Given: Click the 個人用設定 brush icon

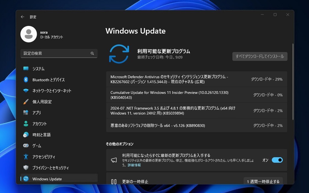Looking at the screenshot, I should coord(26,102).
